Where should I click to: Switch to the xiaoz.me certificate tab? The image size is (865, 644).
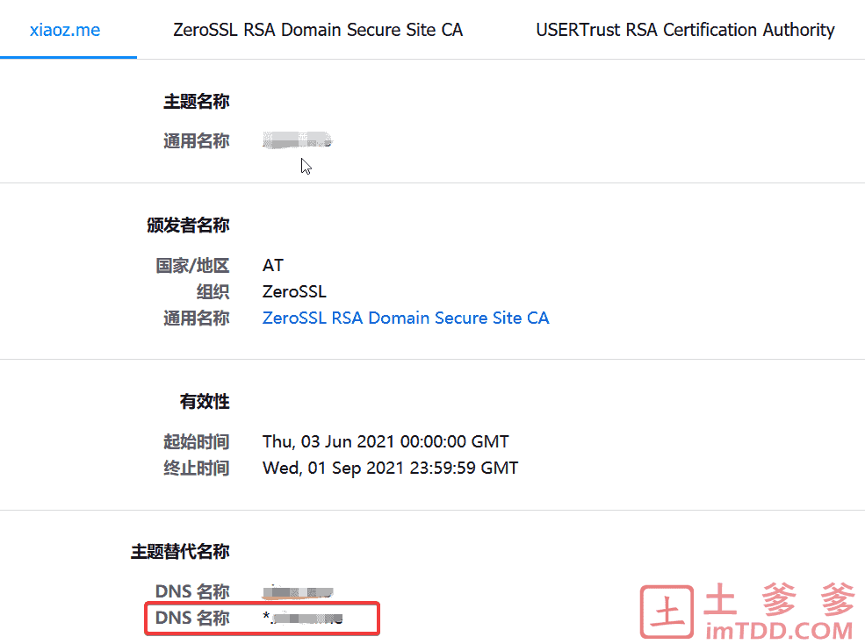click(x=65, y=30)
